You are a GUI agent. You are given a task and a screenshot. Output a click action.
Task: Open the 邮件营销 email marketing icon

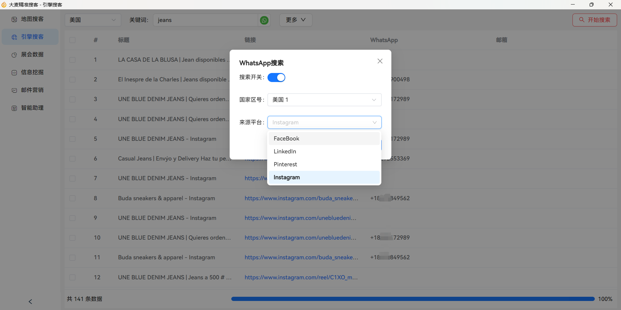pos(14,90)
